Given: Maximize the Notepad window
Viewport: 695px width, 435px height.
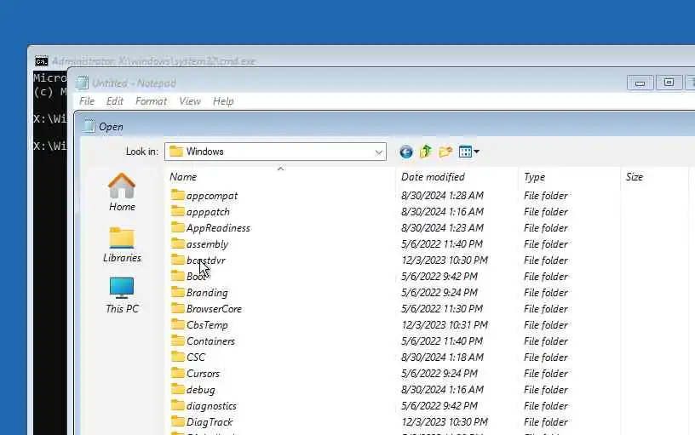Looking at the screenshot, I should (x=669, y=83).
